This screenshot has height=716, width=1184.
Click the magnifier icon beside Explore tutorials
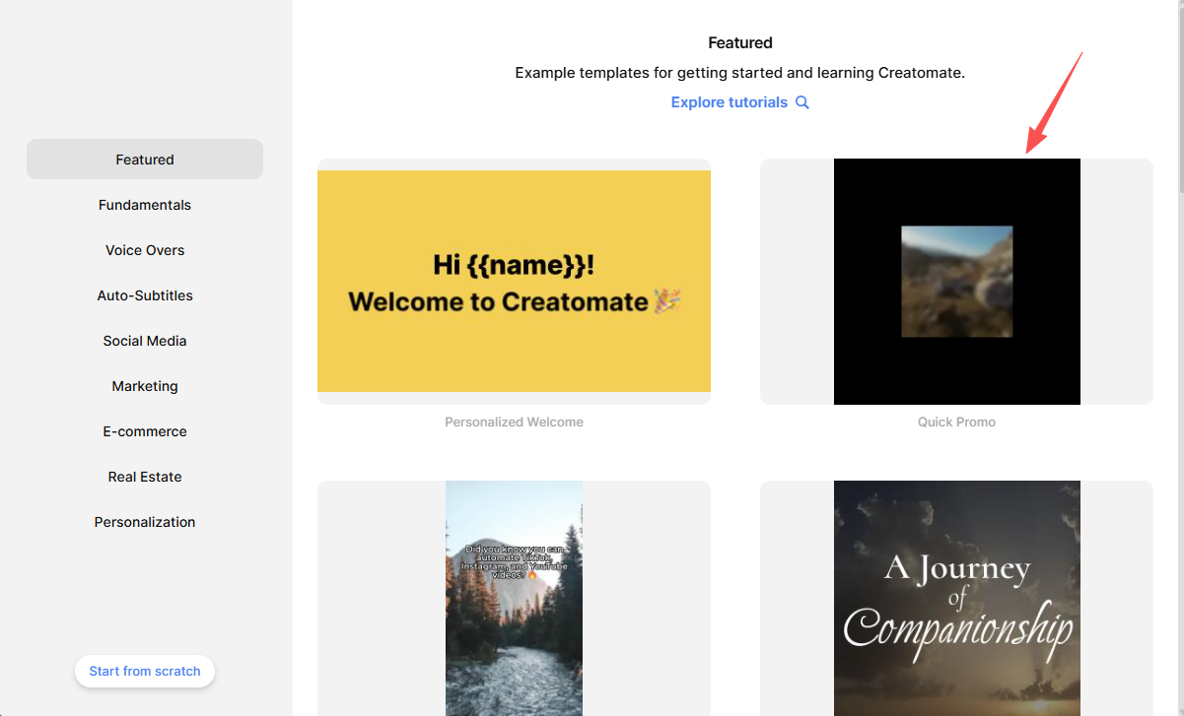click(802, 102)
